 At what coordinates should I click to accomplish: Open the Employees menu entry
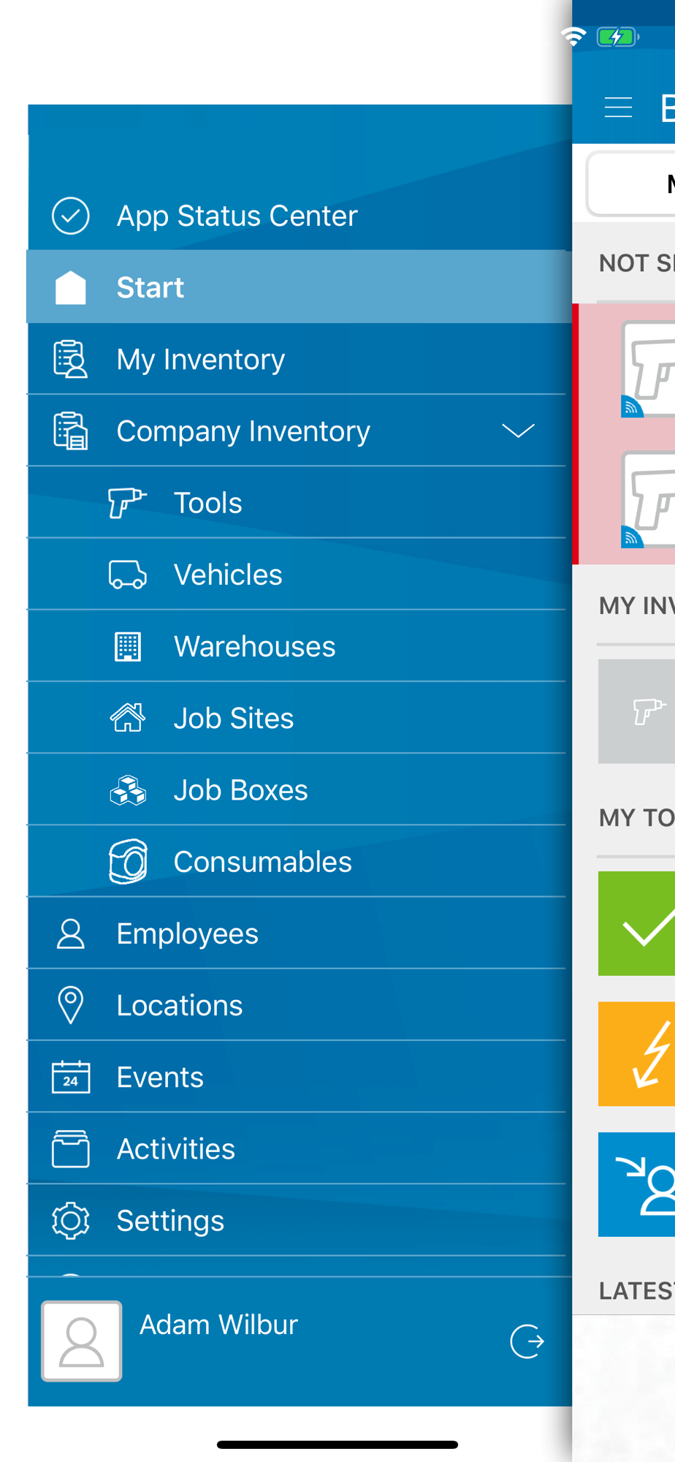(297, 933)
